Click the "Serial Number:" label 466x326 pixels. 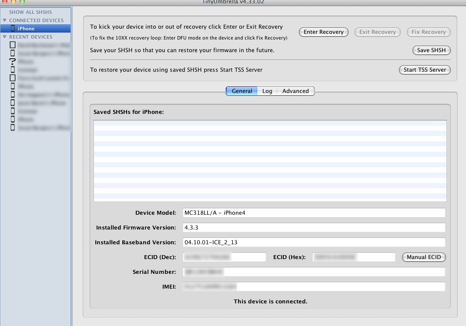coord(154,272)
